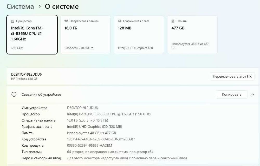260x166 pixels.
Task: Click product ID 00330-52394-95855-AAOEM
Action: click(89, 146)
